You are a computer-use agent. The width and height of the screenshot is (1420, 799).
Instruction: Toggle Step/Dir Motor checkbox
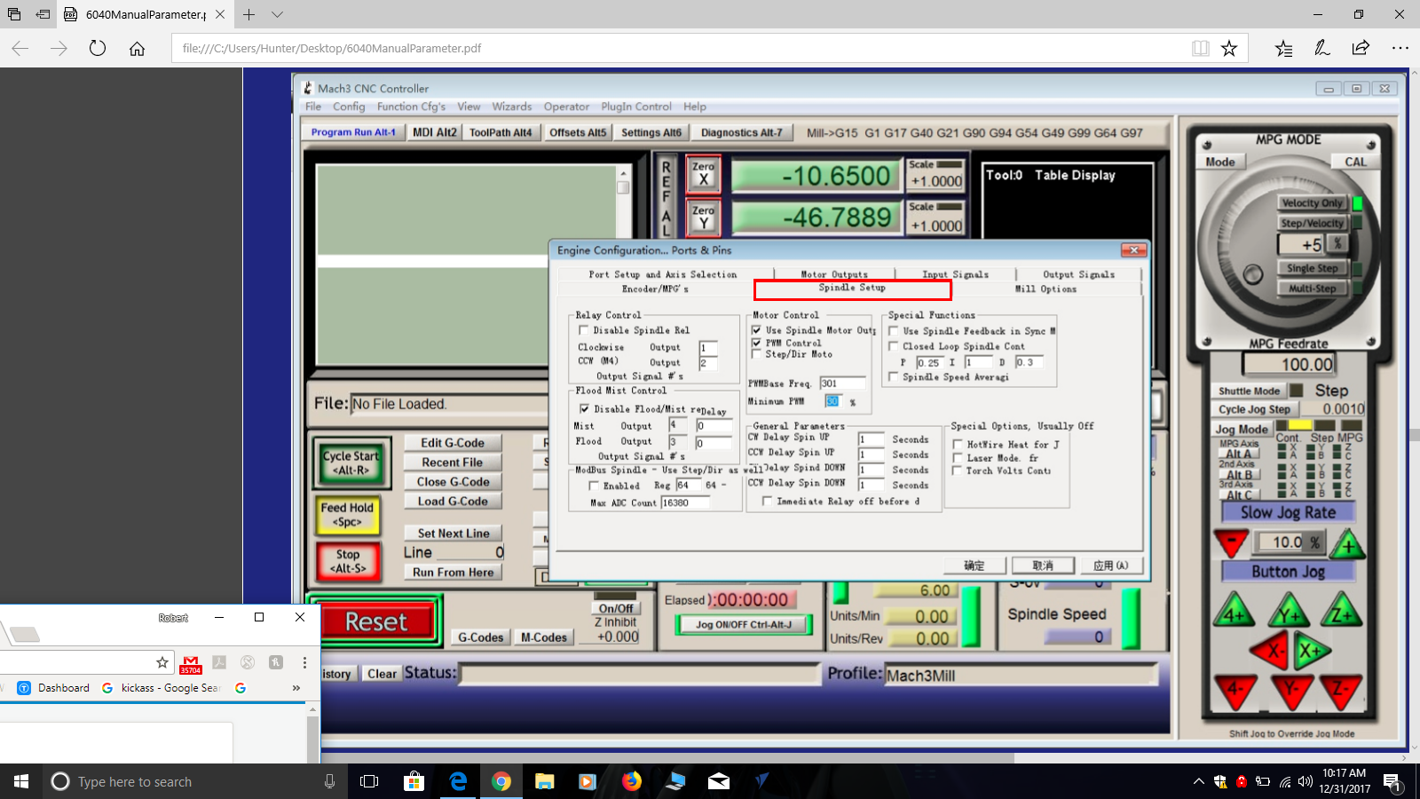point(756,354)
